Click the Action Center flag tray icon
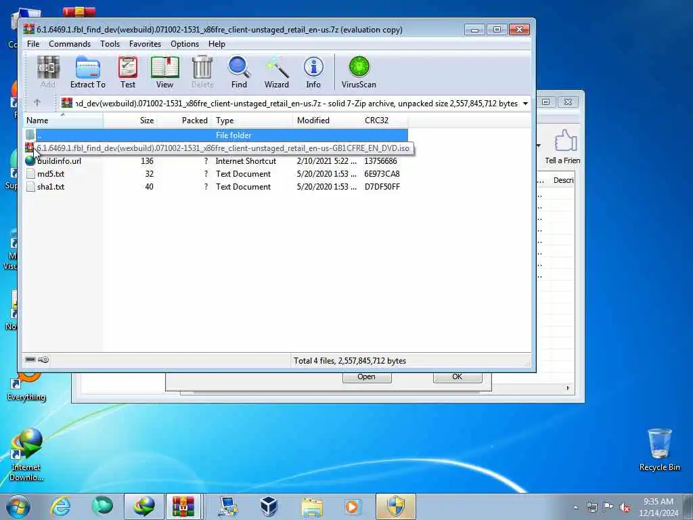 [x=608, y=507]
